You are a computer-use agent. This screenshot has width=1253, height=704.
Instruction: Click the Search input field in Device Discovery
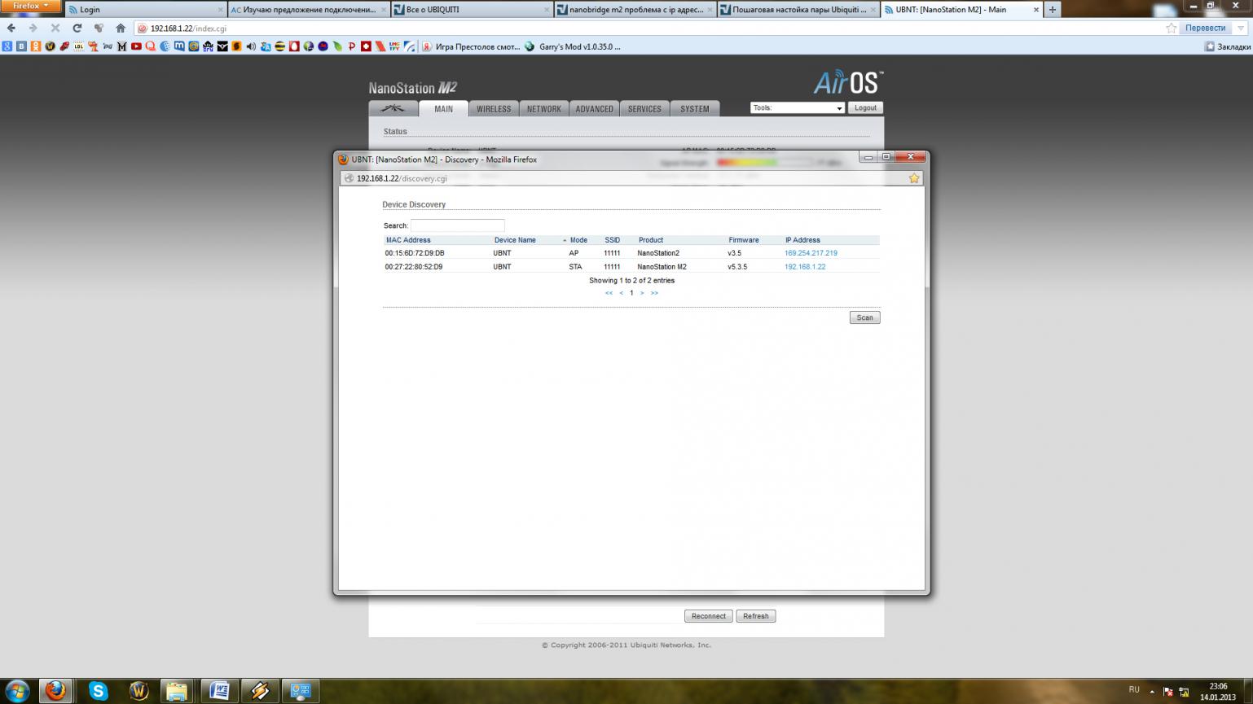click(458, 225)
